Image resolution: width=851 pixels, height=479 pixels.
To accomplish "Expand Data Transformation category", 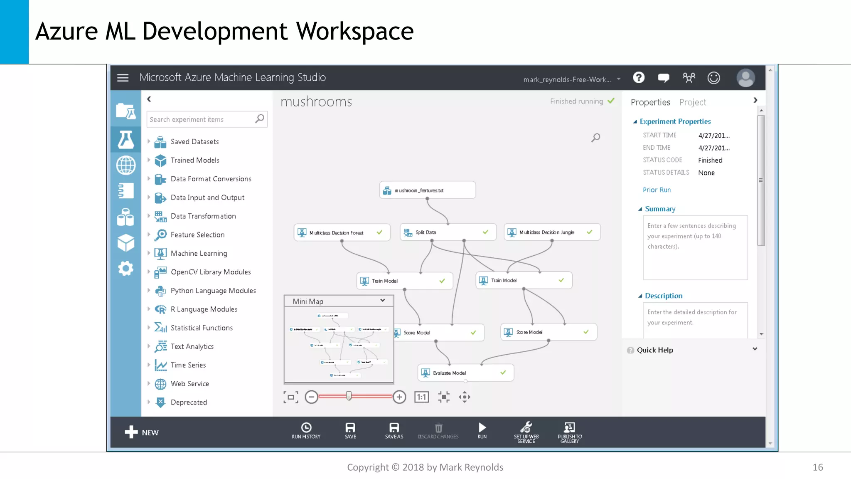I will 149,216.
